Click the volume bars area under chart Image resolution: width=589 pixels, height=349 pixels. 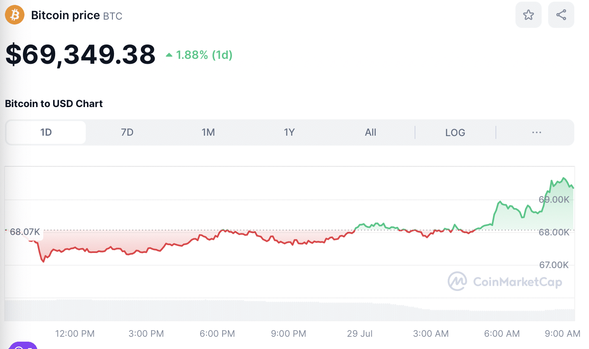pos(289,310)
